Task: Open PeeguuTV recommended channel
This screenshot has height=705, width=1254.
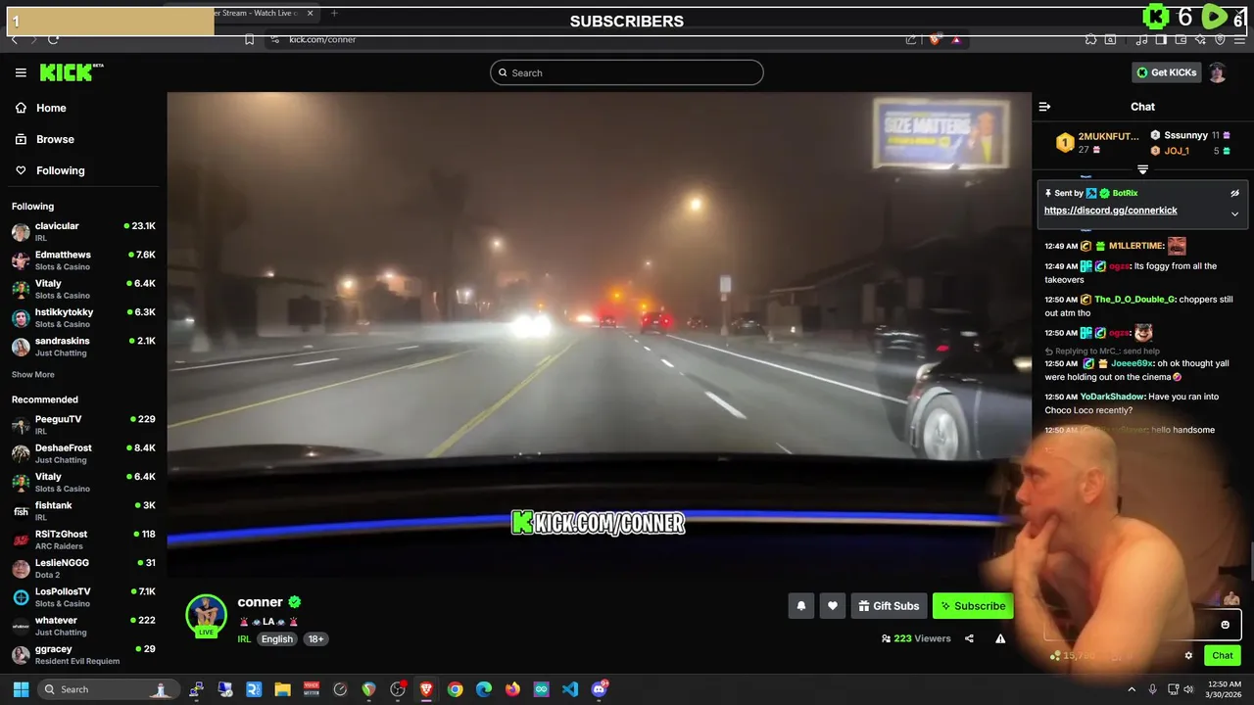Action: [x=83, y=425]
